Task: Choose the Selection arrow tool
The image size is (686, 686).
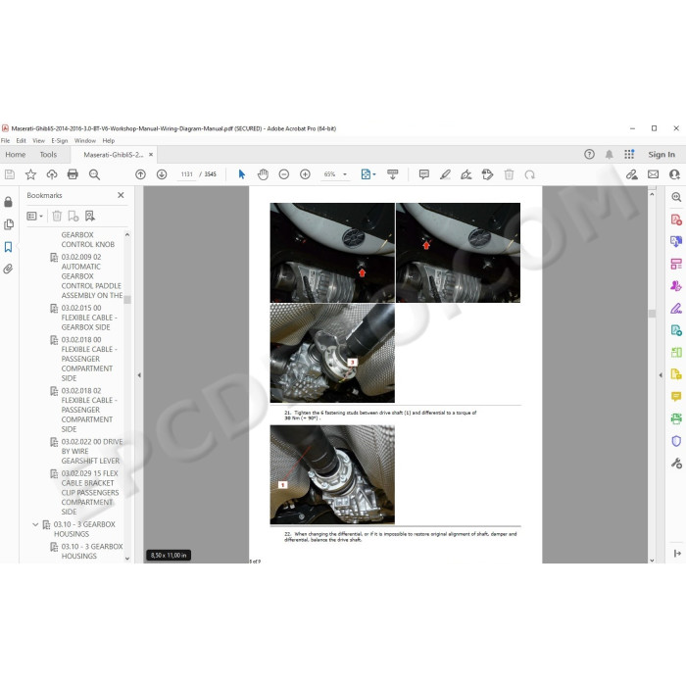Action: click(241, 174)
